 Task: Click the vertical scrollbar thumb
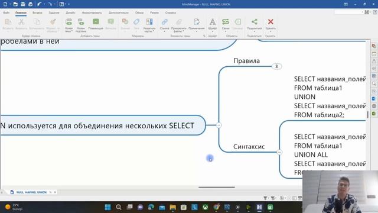(367, 114)
